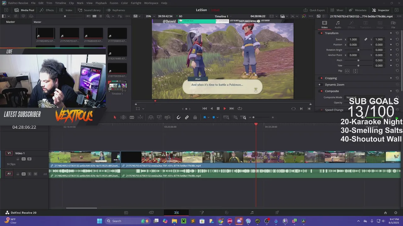Add a blue marker on the timeline
Screen dimensions: 403x226
(213, 117)
